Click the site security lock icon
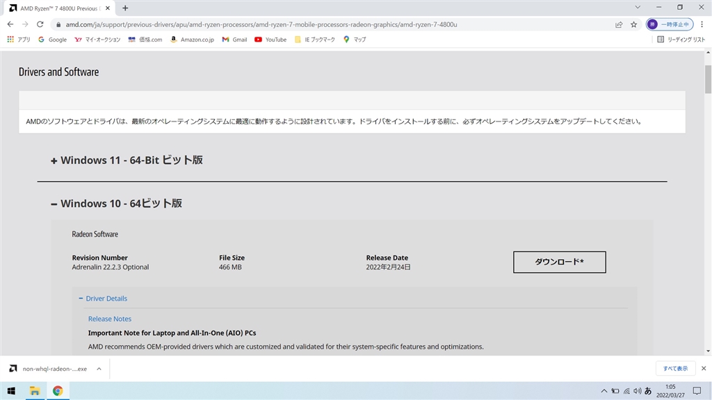Image resolution: width=712 pixels, height=400 pixels. pos(58,24)
